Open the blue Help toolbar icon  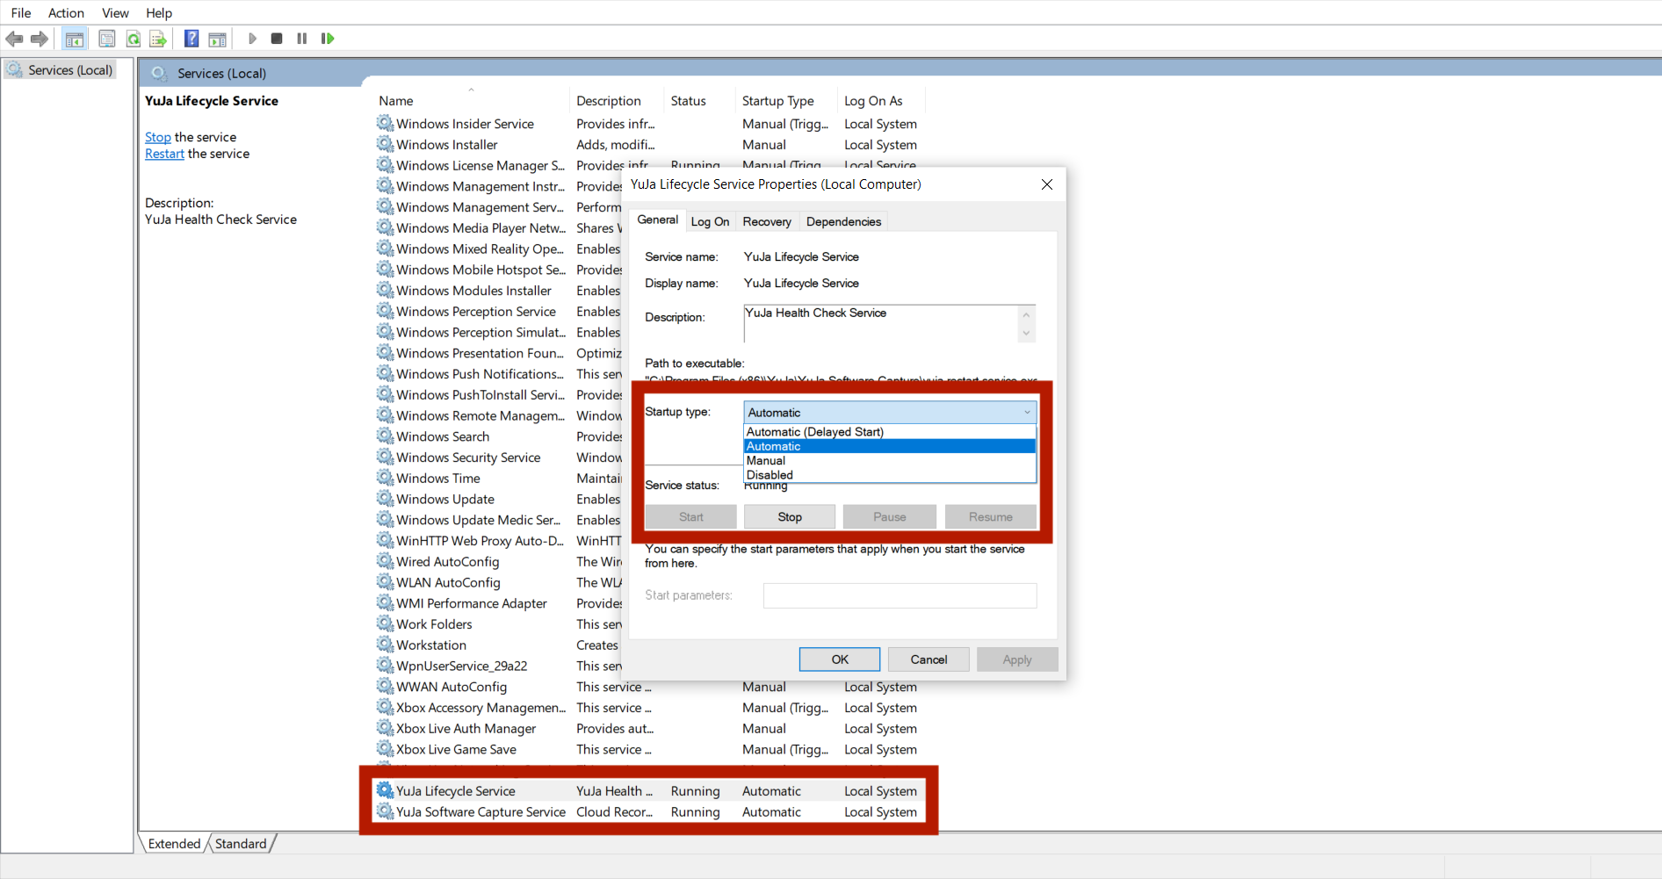click(x=191, y=39)
